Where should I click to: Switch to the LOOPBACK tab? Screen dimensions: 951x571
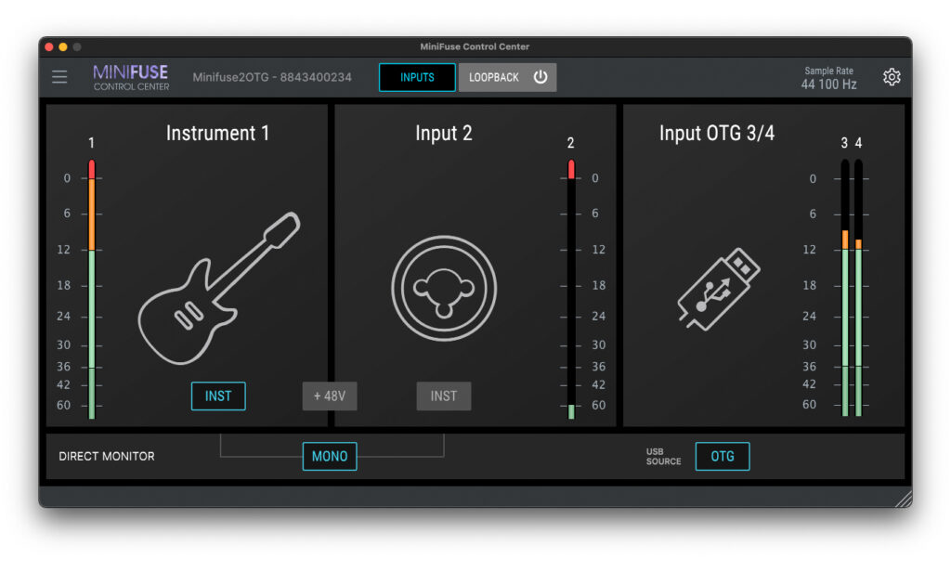(494, 77)
